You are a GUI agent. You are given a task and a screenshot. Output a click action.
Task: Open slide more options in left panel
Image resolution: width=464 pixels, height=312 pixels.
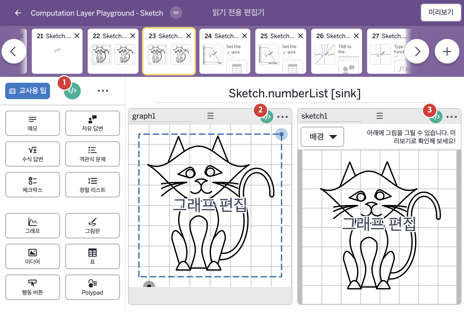coord(103,91)
